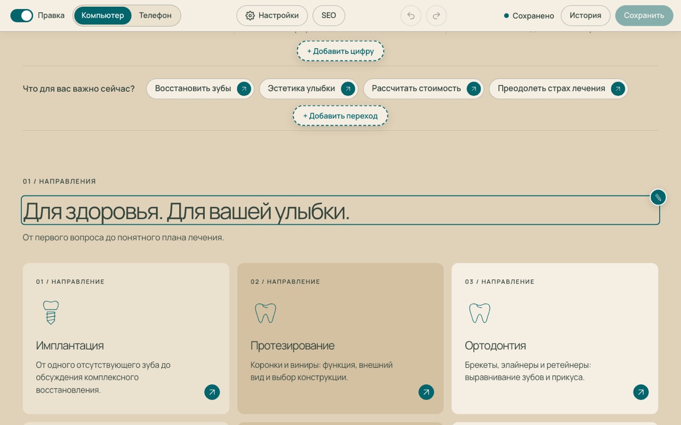Click the Восстановить зубы chip
681x425 pixels.
(x=200, y=88)
